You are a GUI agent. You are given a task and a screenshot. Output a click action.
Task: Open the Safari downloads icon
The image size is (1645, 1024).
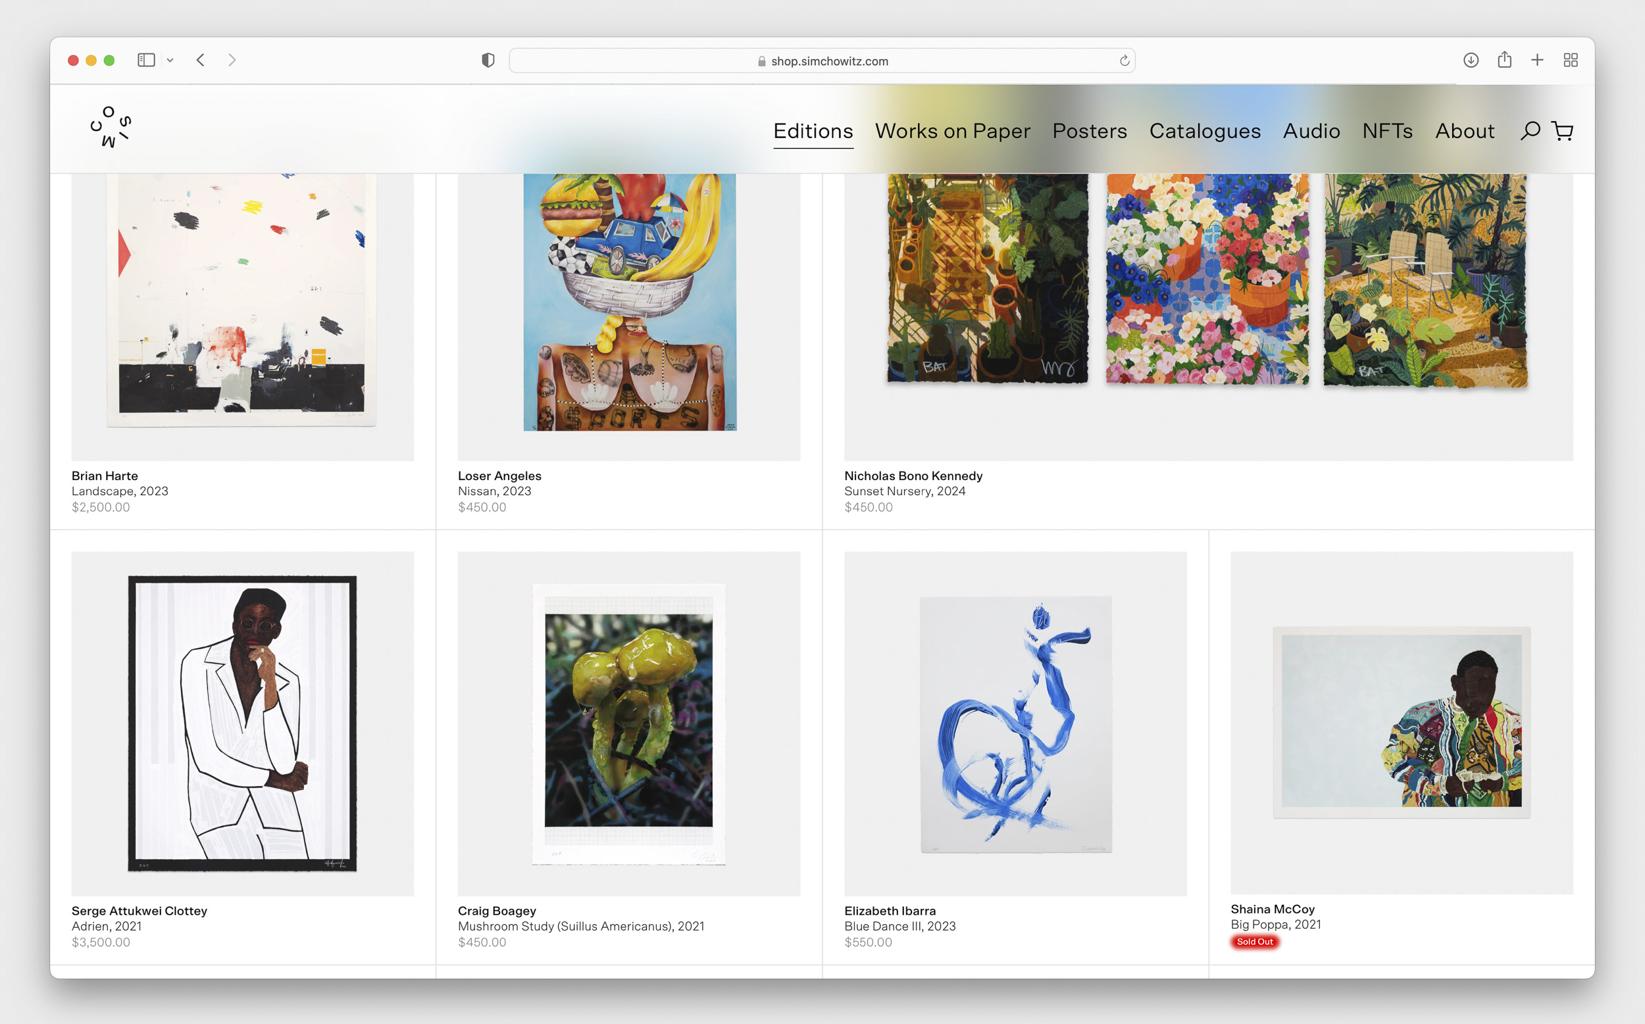pyautogui.click(x=1470, y=61)
